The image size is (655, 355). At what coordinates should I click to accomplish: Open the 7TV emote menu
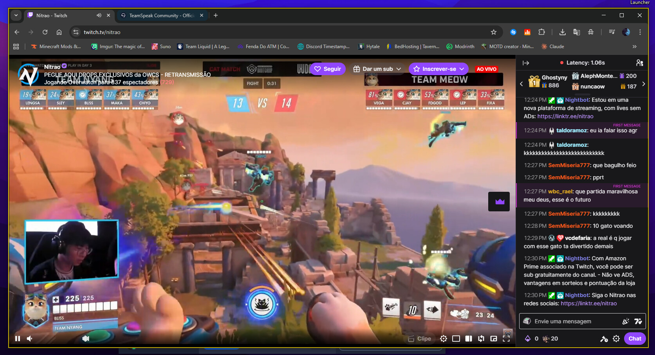click(638, 321)
